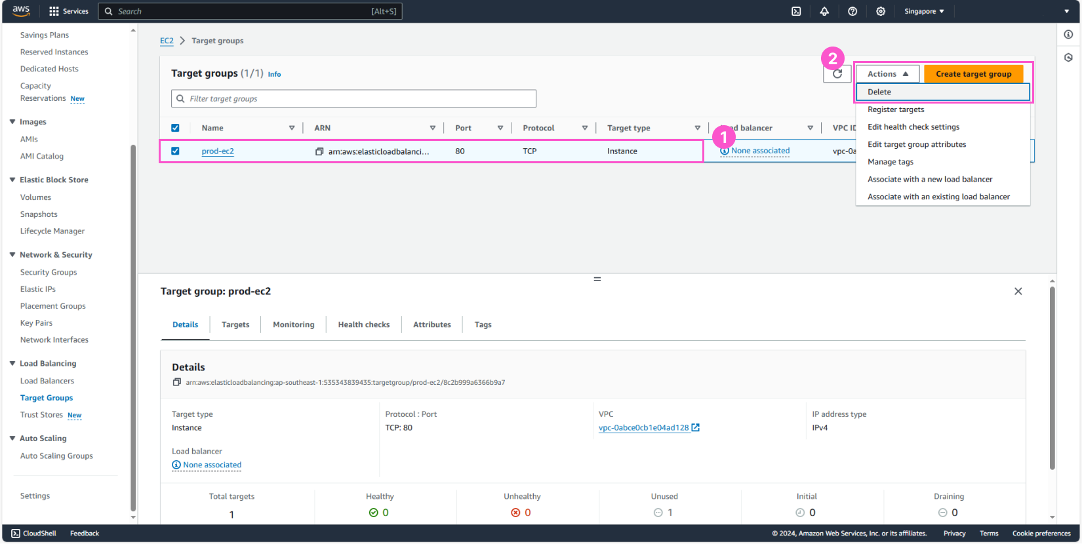
Task: Click the details panel vertical scrollbar
Action: pyautogui.click(x=1052, y=378)
